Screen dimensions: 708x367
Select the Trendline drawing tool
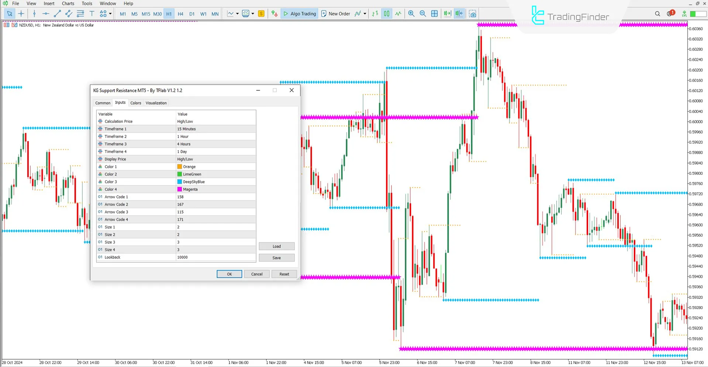57,14
